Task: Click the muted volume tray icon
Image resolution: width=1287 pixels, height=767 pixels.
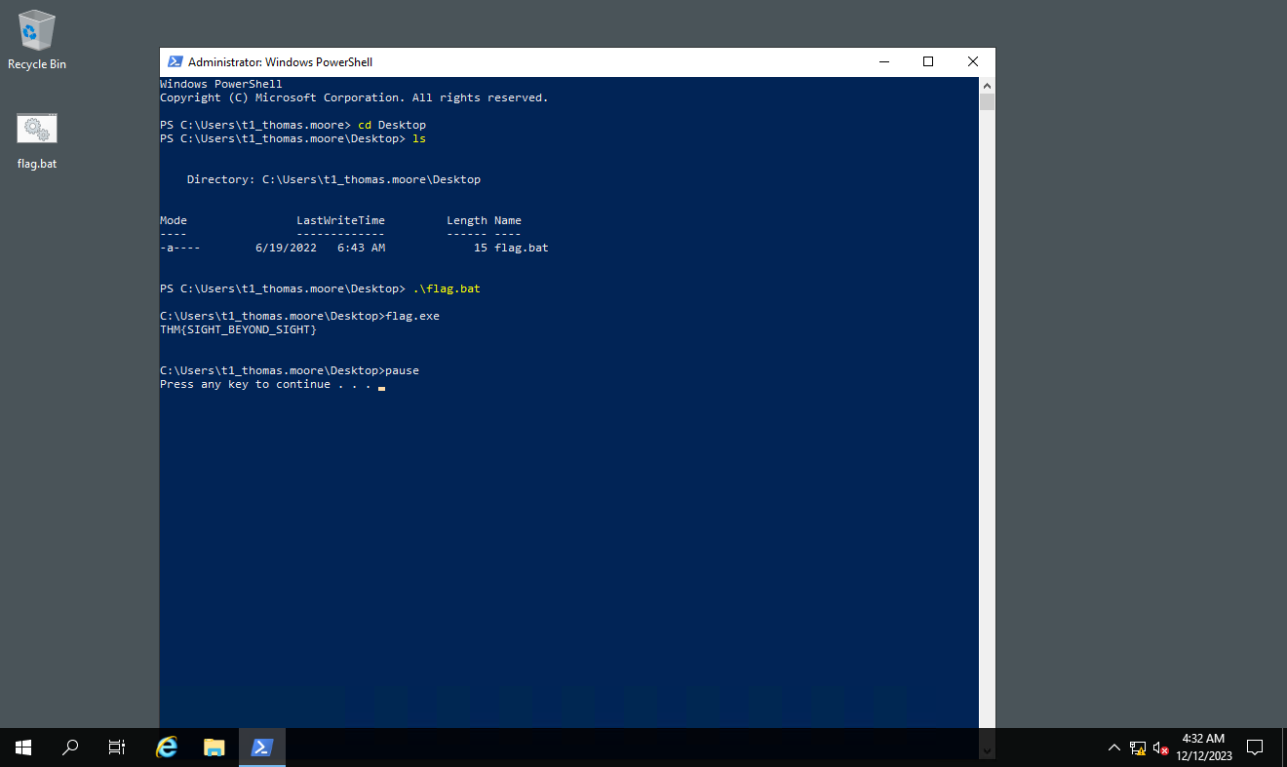Action: coord(1160,748)
